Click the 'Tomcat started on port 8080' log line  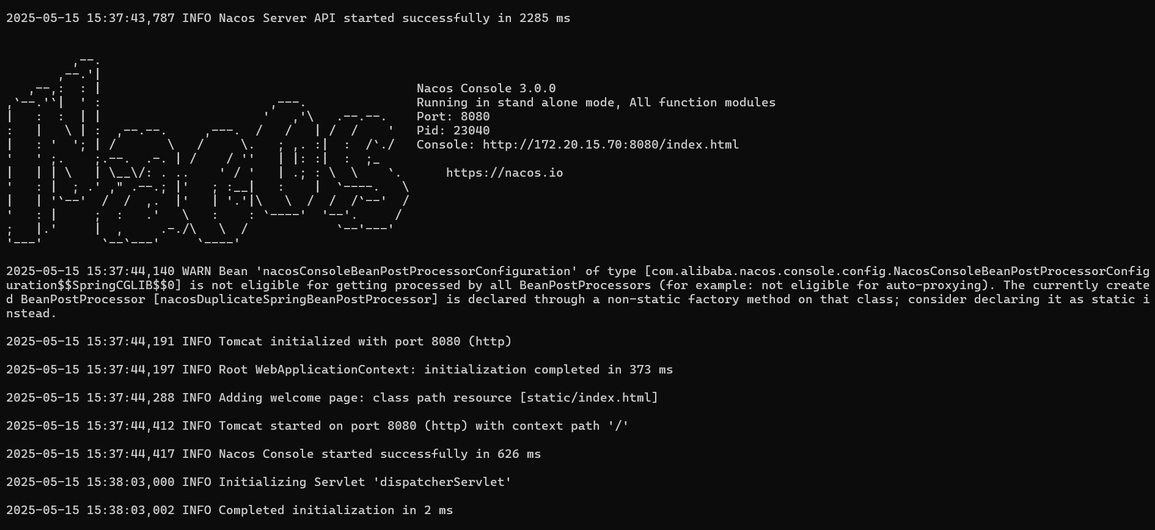click(317, 426)
